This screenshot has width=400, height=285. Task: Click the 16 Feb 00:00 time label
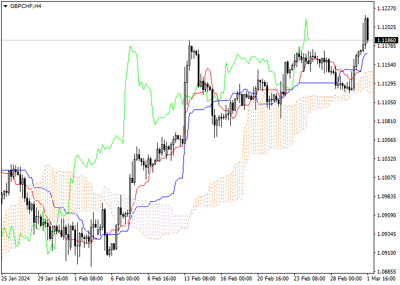point(237,278)
